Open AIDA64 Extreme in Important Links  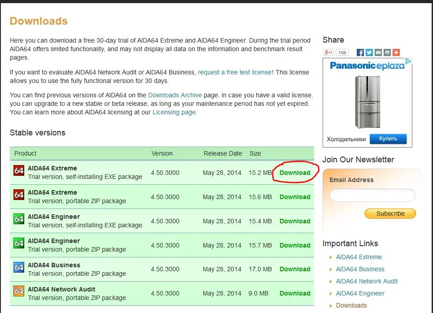tap(359, 257)
